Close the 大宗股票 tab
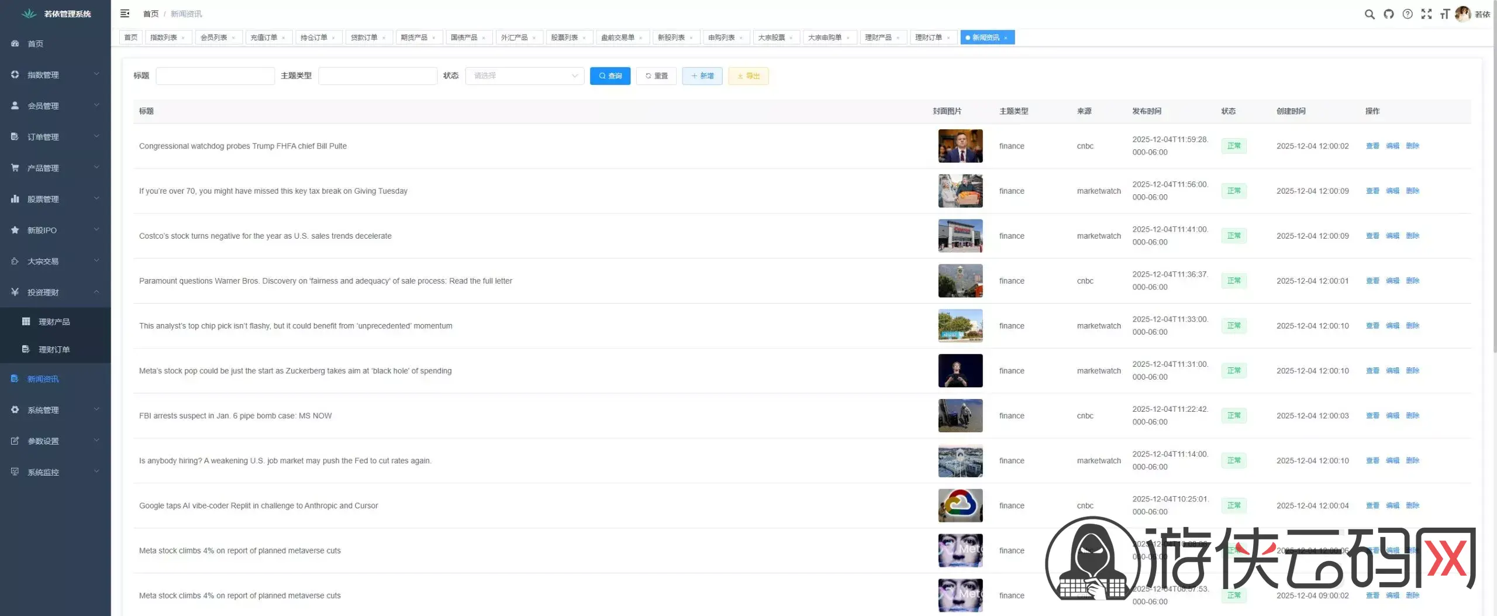The image size is (1497, 616). [x=791, y=38]
